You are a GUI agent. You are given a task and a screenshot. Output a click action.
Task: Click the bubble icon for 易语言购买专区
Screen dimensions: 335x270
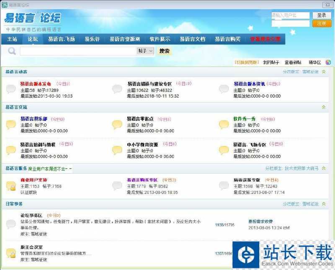tap(117, 185)
